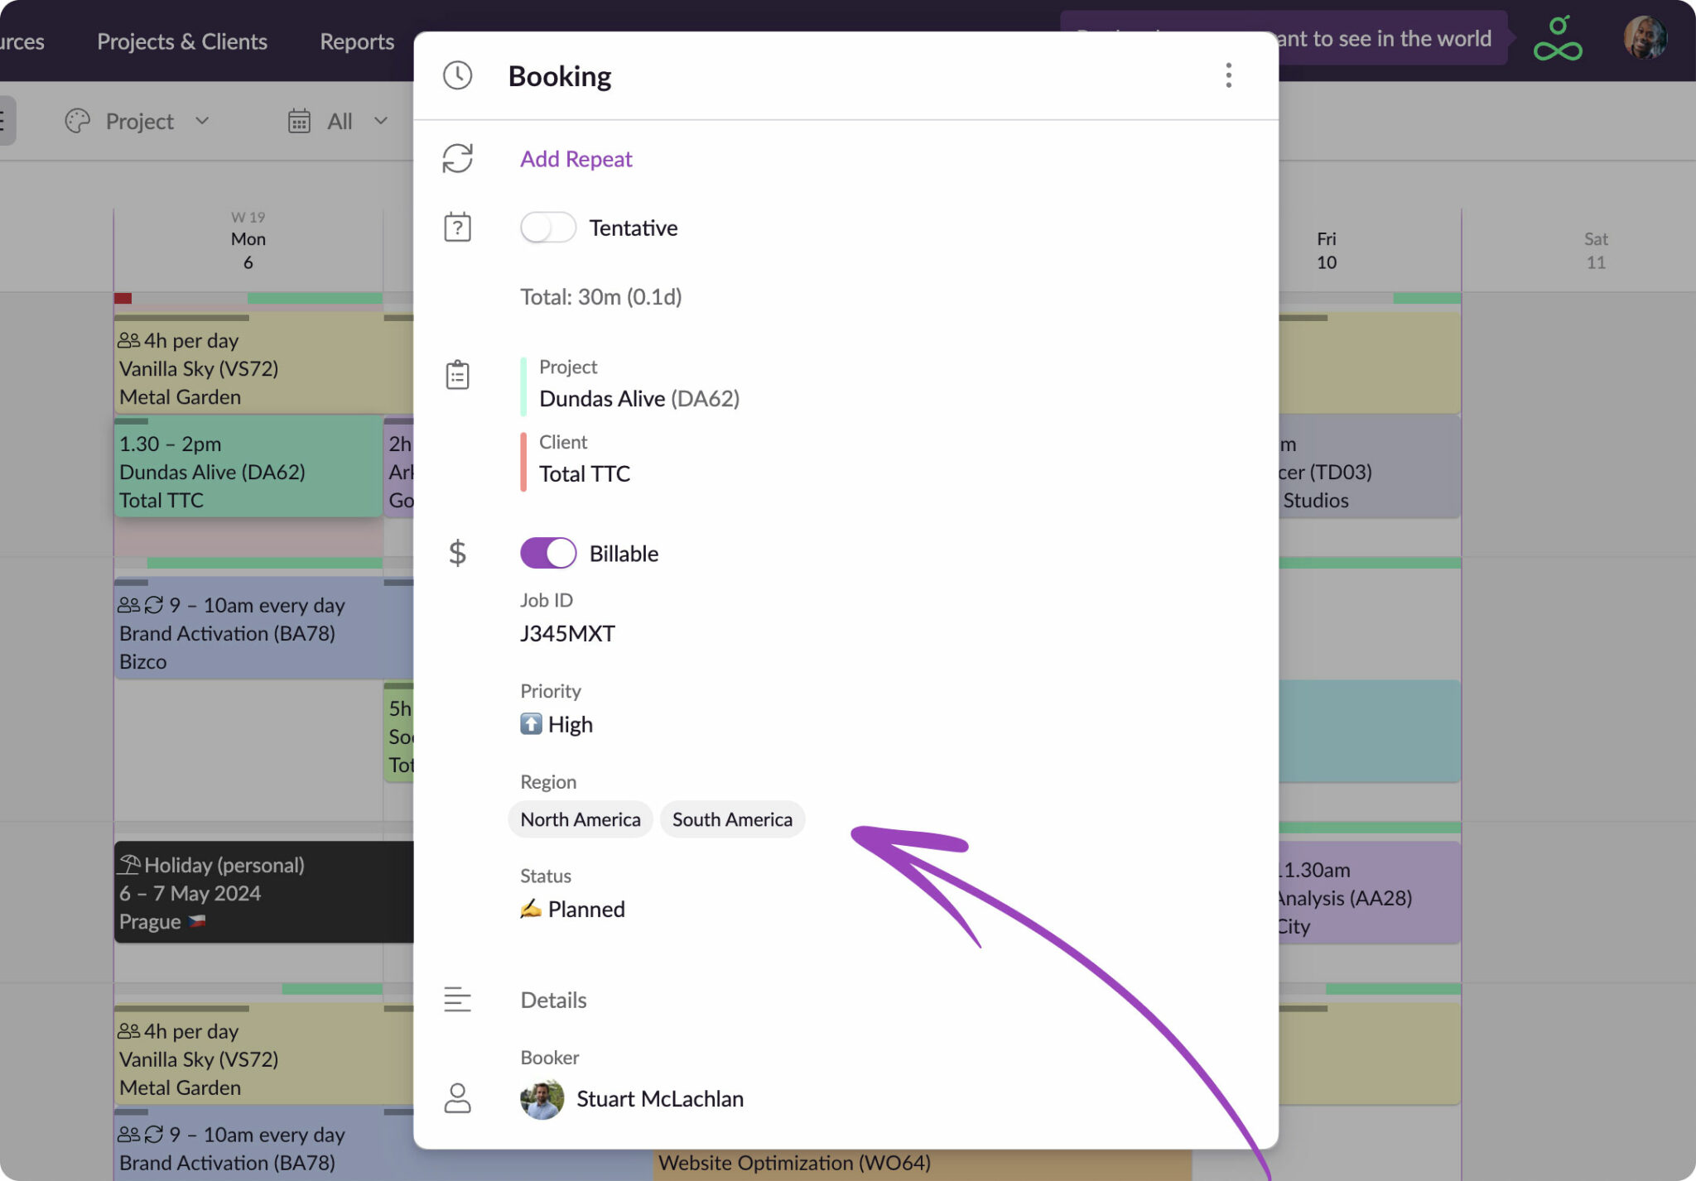The image size is (1696, 1181).
Task: Click the repeat icon next to Add Repeat
Action: tap(457, 158)
